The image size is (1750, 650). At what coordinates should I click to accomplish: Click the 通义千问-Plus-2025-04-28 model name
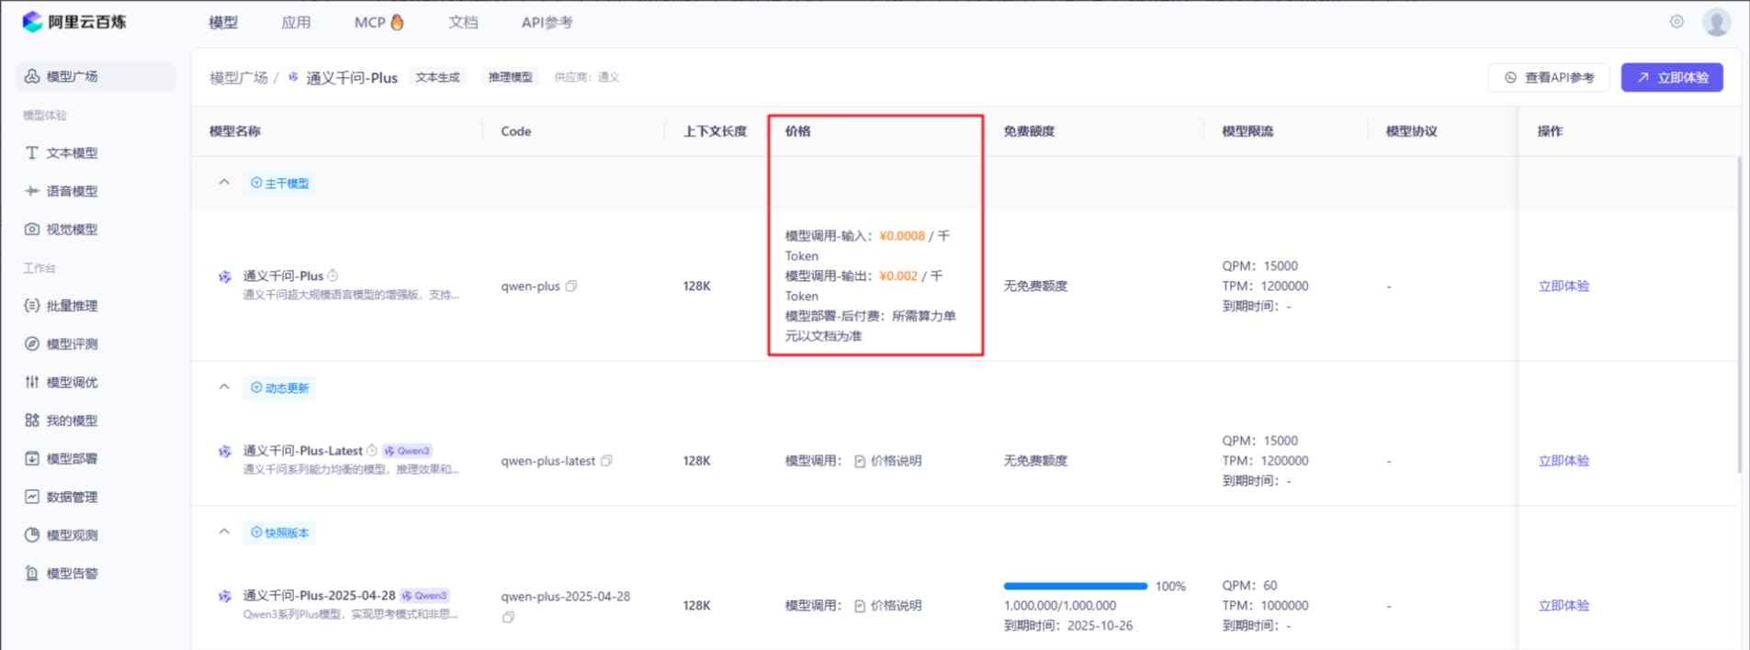319,596
